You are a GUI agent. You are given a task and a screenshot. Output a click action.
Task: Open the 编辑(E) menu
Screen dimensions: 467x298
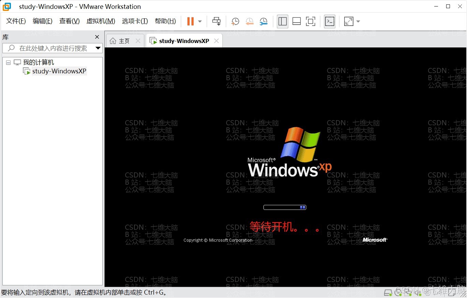(43, 21)
